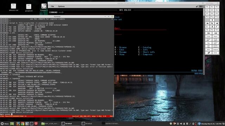Click the Compose key on keypad

click(x=216, y=49)
